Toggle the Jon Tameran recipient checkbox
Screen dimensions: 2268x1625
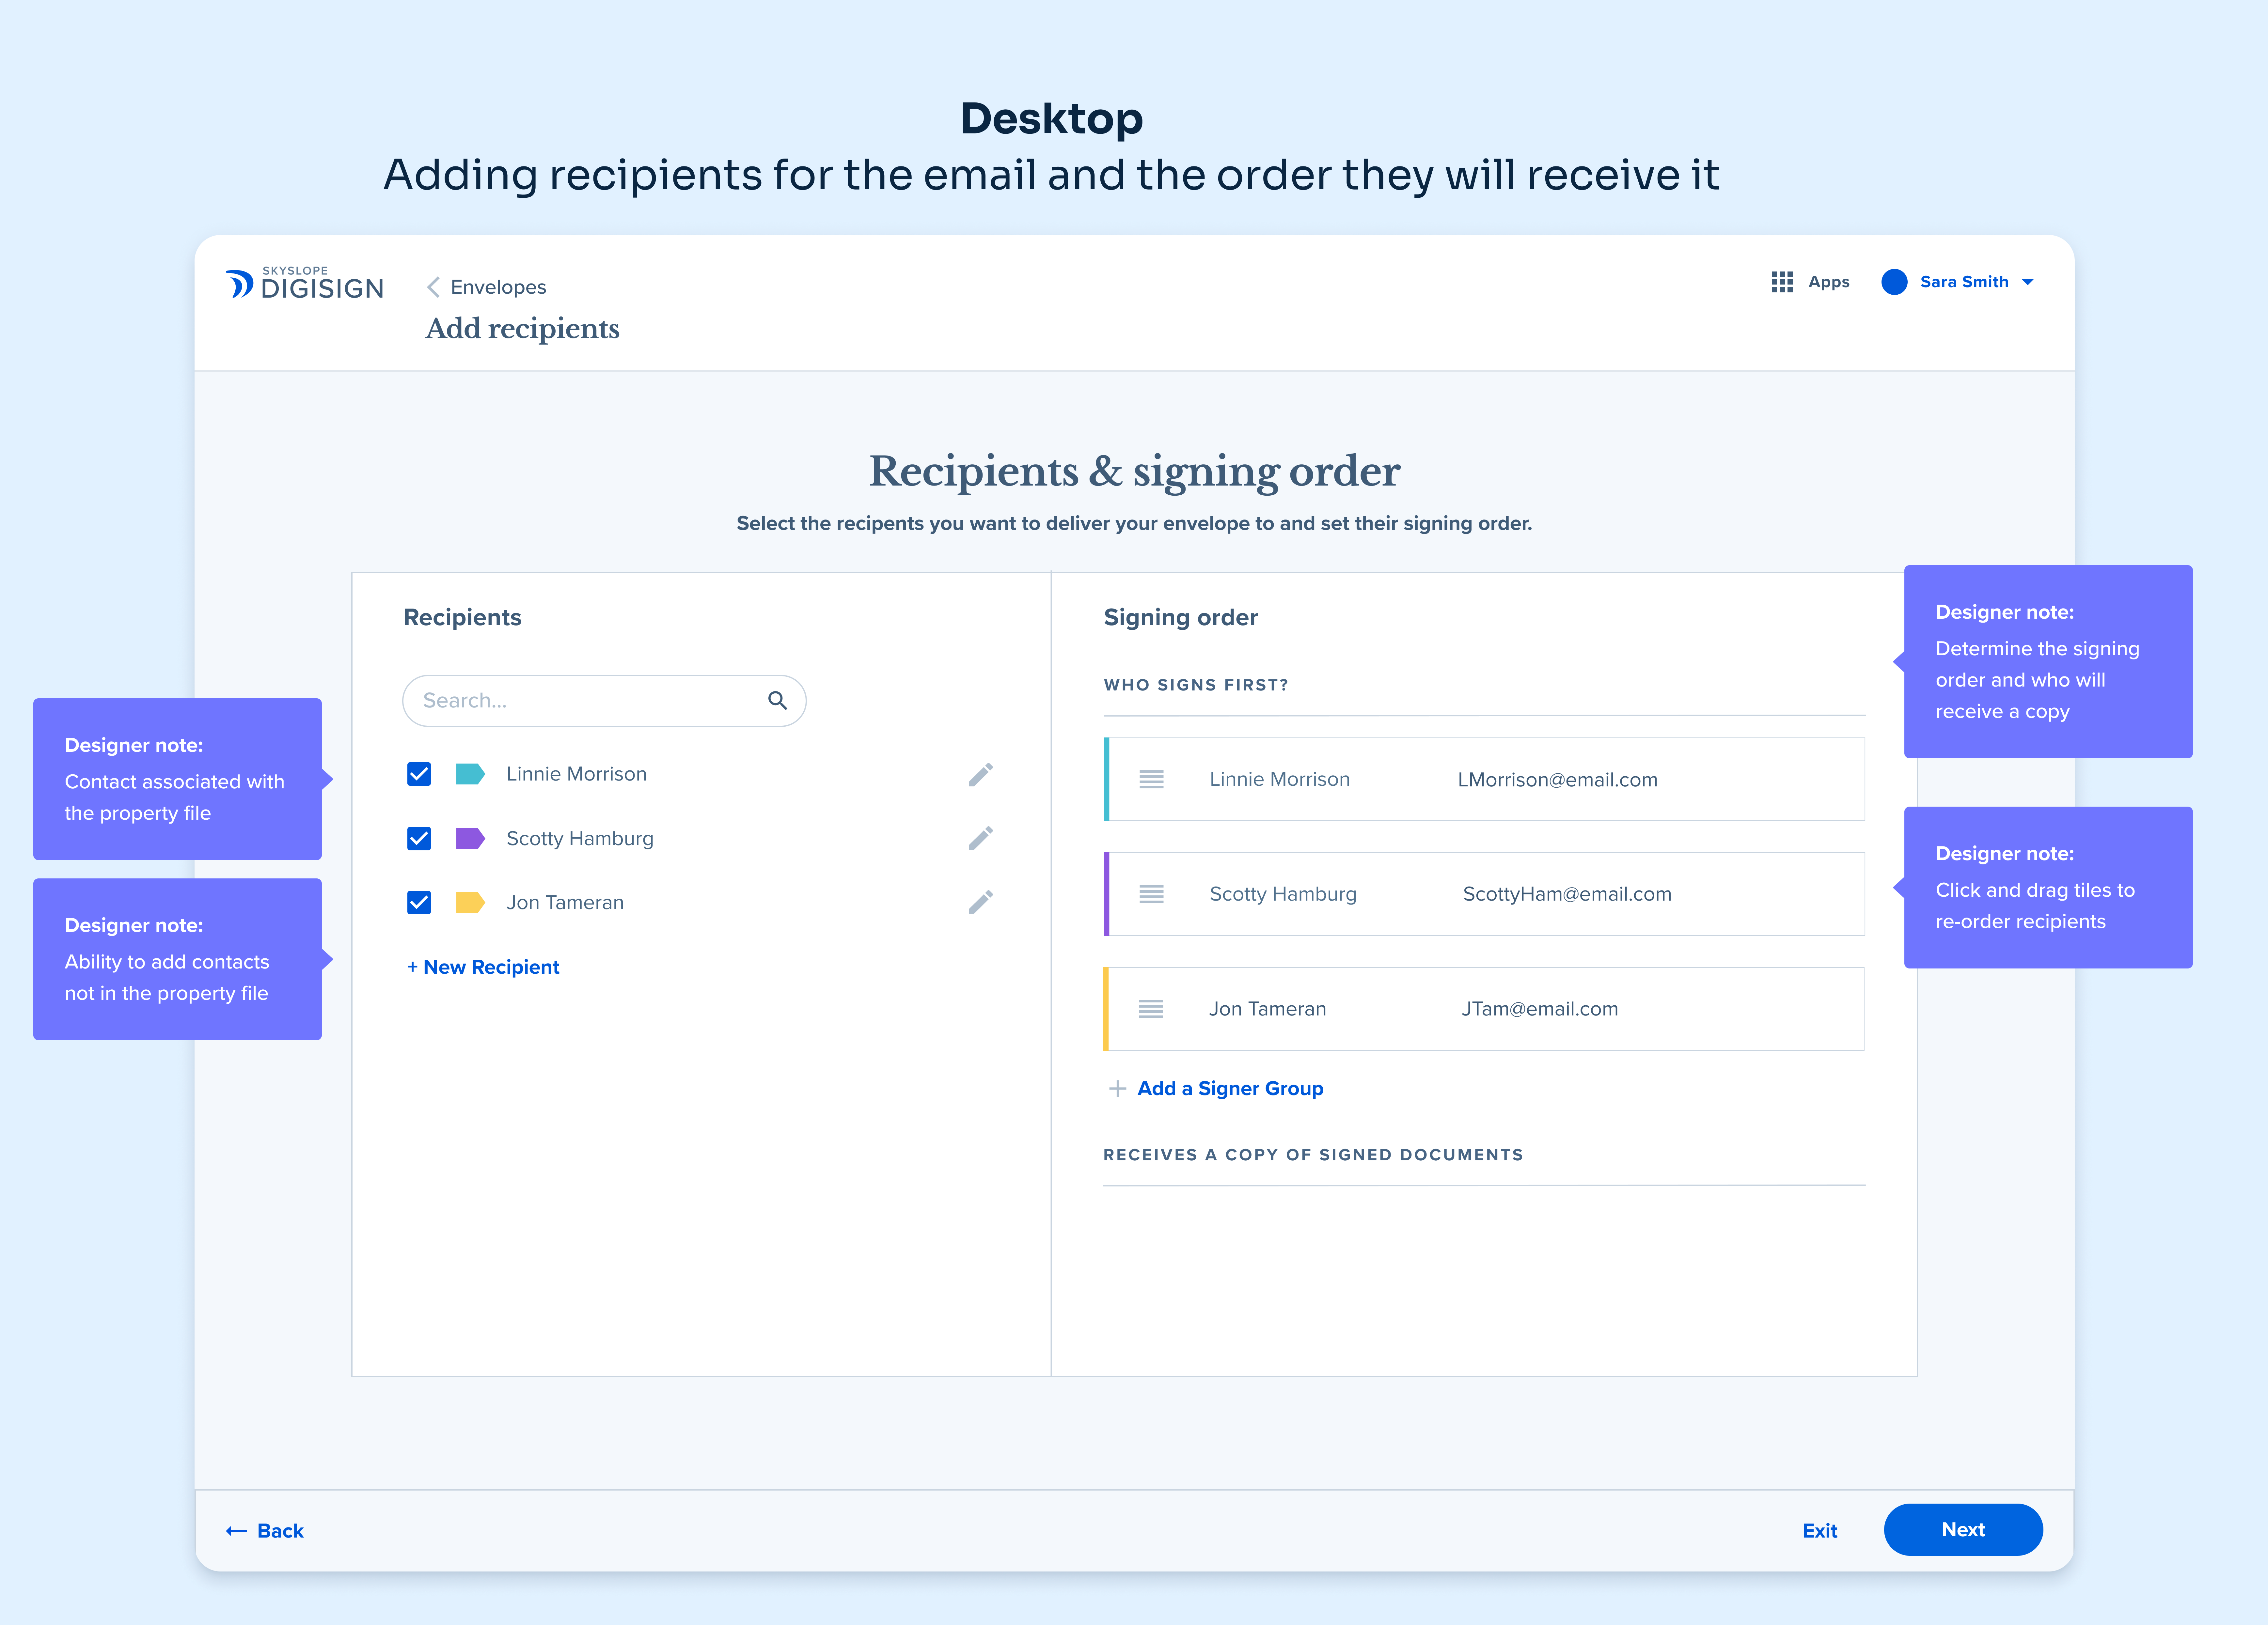point(419,903)
